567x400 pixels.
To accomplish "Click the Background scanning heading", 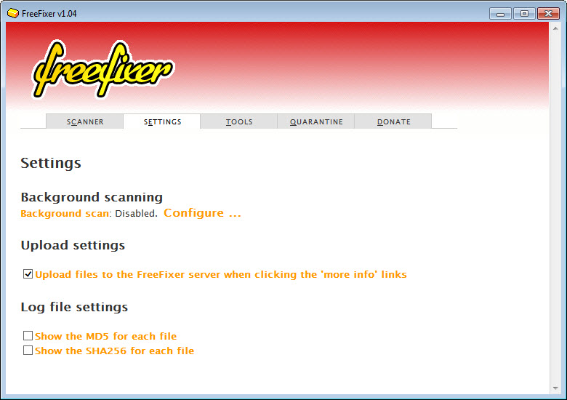I will [x=92, y=198].
